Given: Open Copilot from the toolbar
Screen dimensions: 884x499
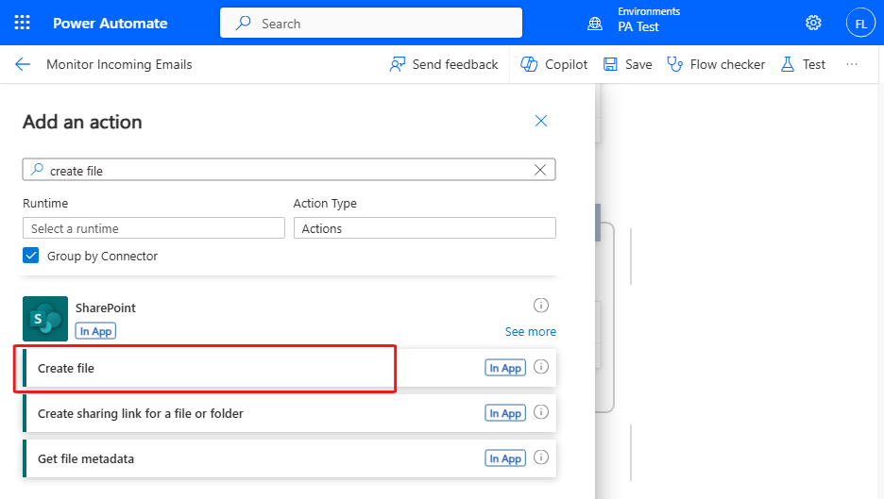Looking at the screenshot, I should (554, 65).
